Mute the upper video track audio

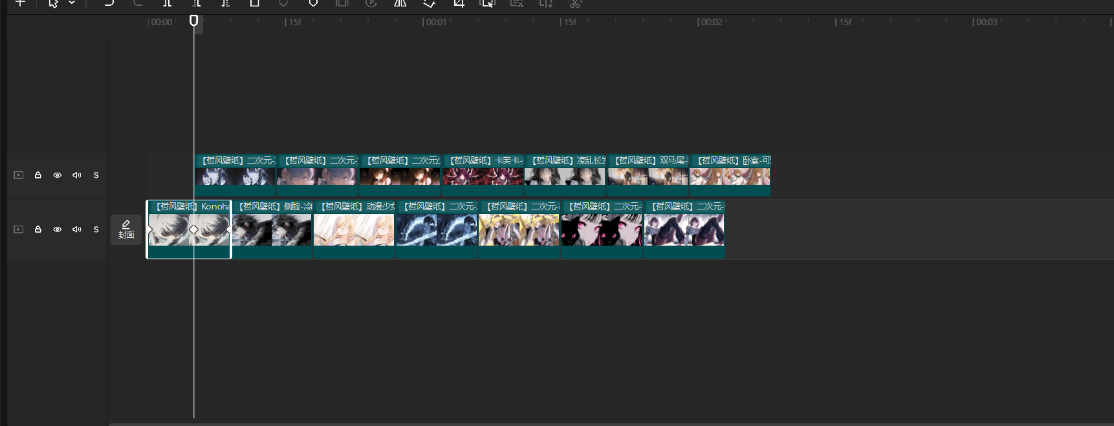click(x=77, y=175)
